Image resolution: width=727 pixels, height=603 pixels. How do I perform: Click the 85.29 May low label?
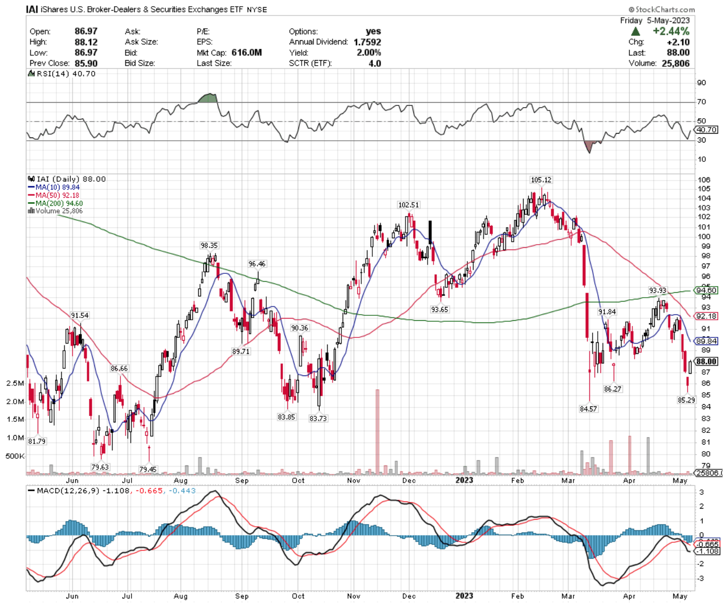point(686,400)
